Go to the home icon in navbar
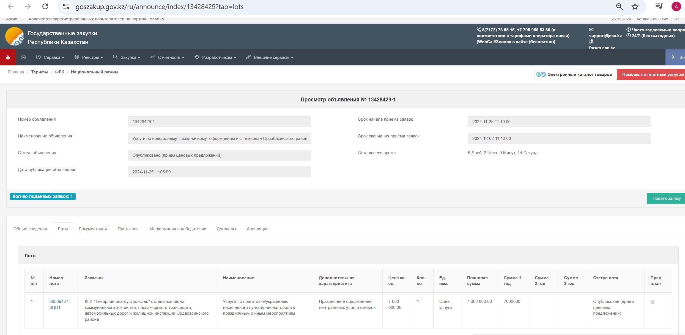The height and width of the screenshot is (335, 685). pos(24,57)
